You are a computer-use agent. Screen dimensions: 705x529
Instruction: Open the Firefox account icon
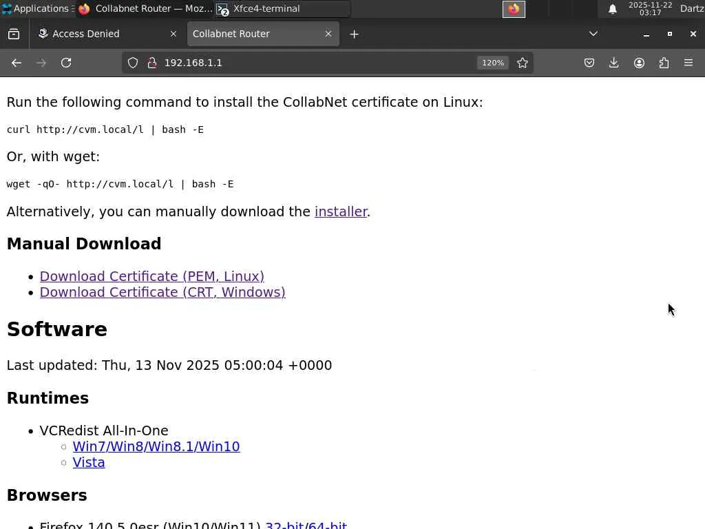[639, 63]
